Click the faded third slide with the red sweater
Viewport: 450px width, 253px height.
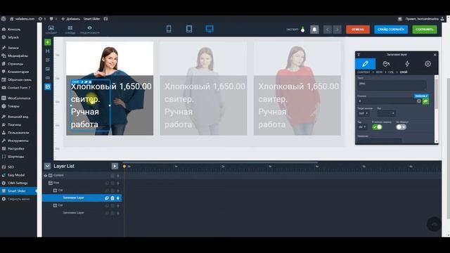(x=297, y=89)
